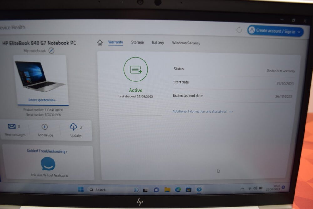
Task: Open the Warranty tab
Action: [x=115, y=42]
